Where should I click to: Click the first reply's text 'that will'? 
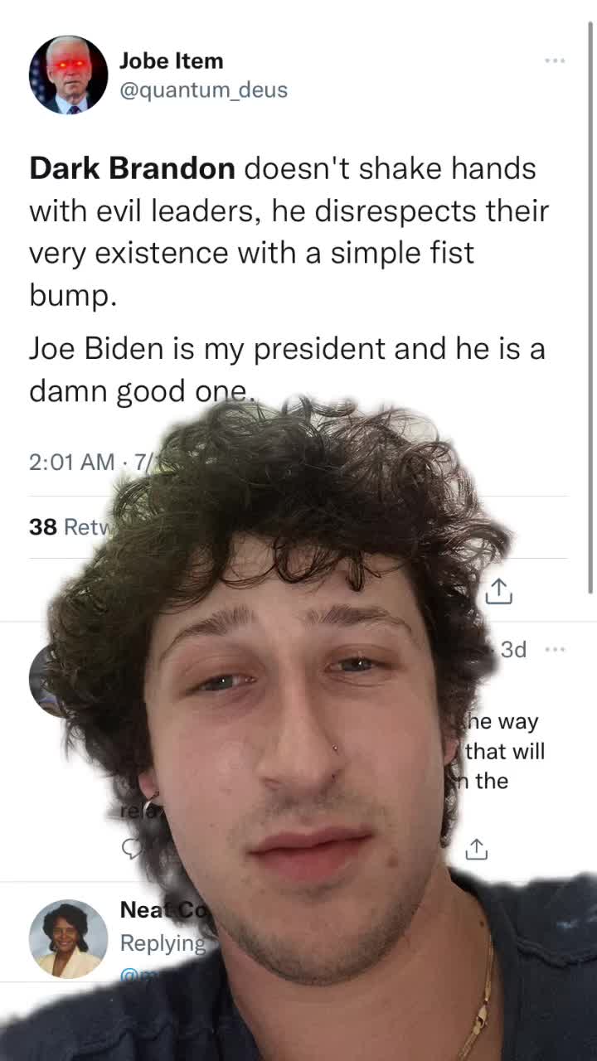tap(505, 751)
